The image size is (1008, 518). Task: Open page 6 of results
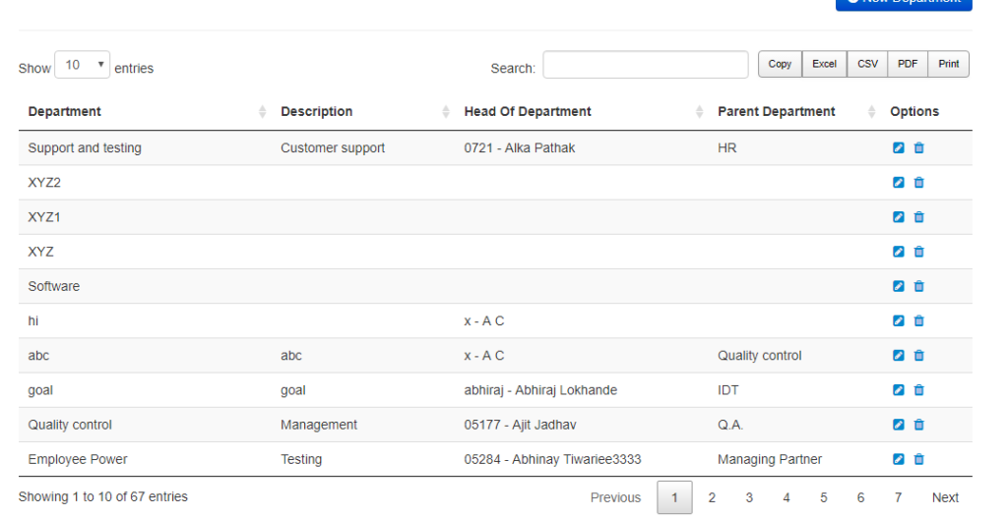(x=860, y=497)
